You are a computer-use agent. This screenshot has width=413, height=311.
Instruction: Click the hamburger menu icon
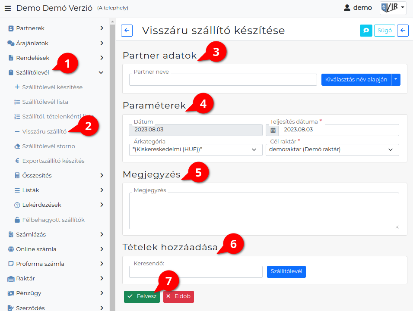click(x=8, y=8)
